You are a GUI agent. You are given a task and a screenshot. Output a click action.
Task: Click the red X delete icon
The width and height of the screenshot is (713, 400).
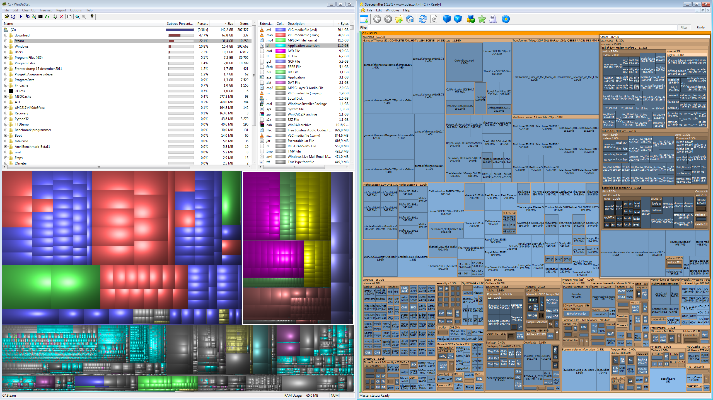[x=61, y=17]
